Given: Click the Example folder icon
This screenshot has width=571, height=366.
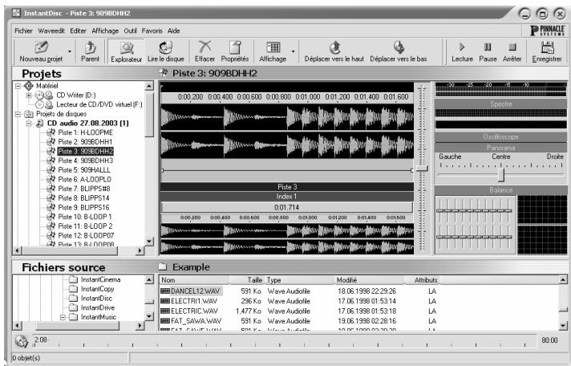Looking at the screenshot, I should pyautogui.click(x=163, y=266).
